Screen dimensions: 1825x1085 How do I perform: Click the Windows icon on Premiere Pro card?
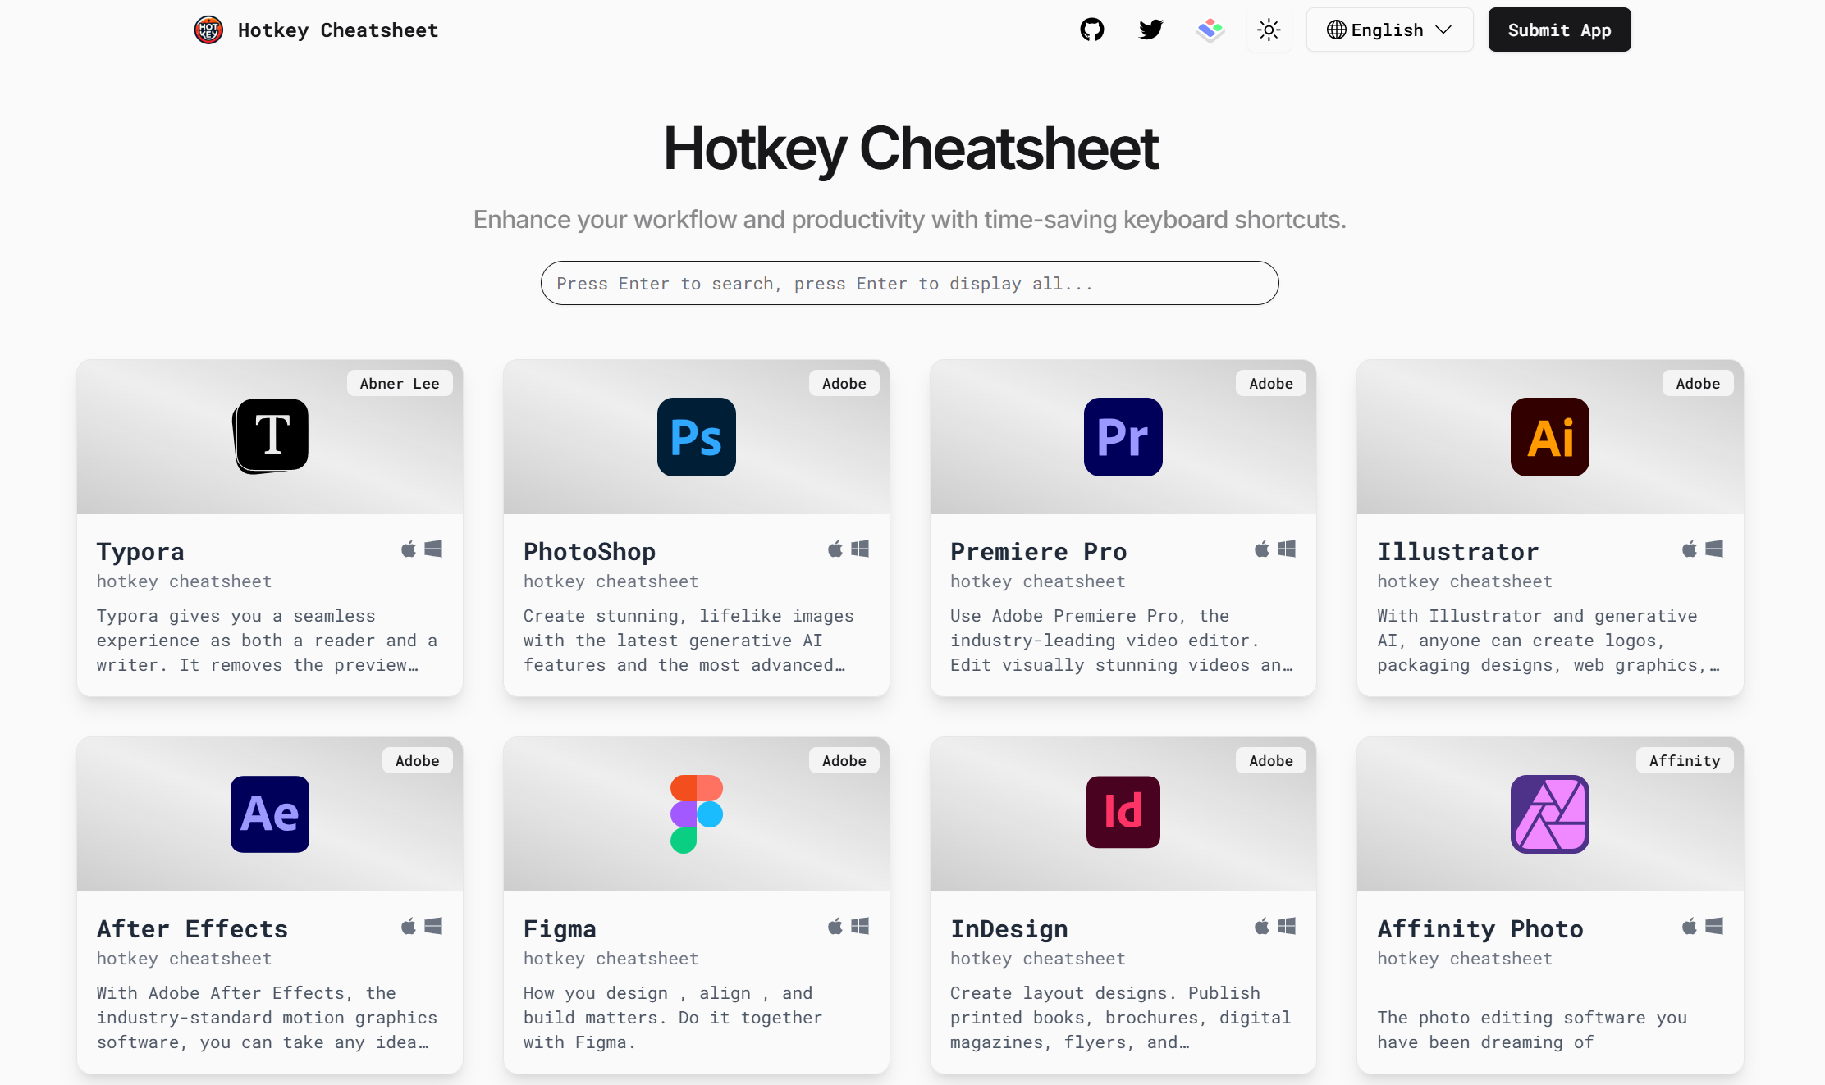[1287, 549]
